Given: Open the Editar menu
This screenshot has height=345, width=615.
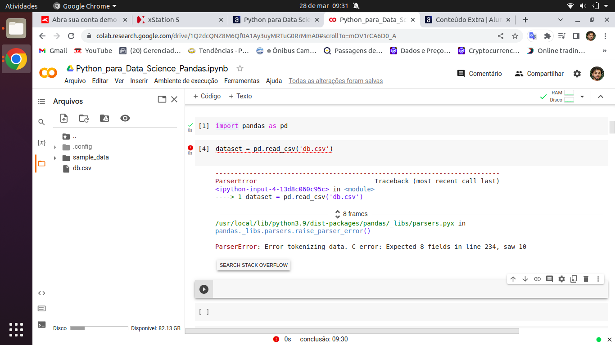Looking at the screenshot, I should (x=100, y=81).
